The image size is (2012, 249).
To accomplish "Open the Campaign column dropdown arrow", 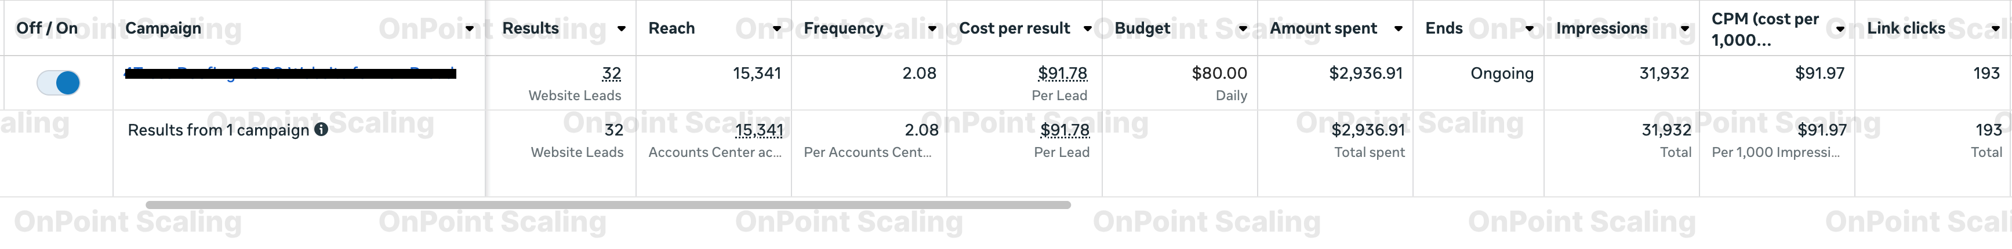I will coord(470,29).
